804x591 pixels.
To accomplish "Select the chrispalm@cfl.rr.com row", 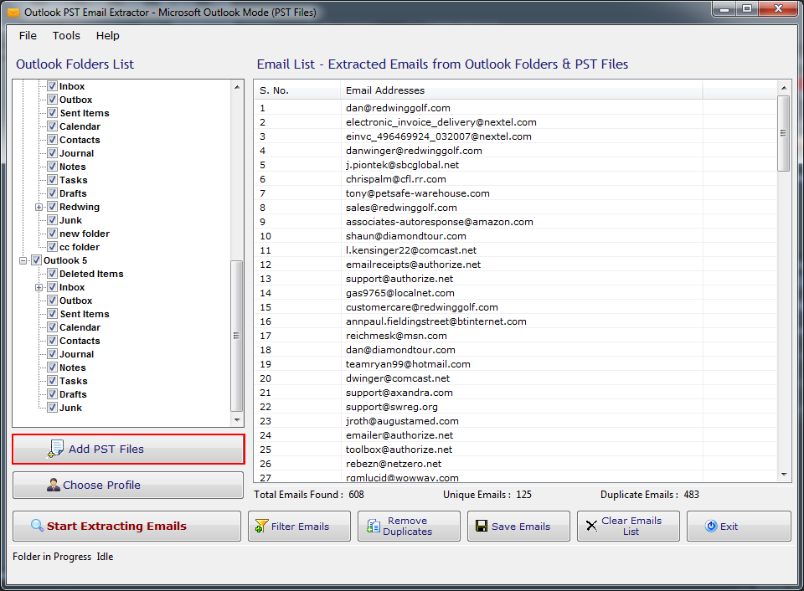I will click(x=515, y=179).
